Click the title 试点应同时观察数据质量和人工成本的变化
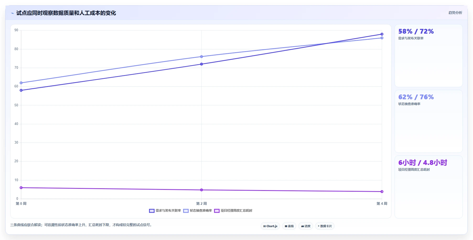 pos(66,13)
